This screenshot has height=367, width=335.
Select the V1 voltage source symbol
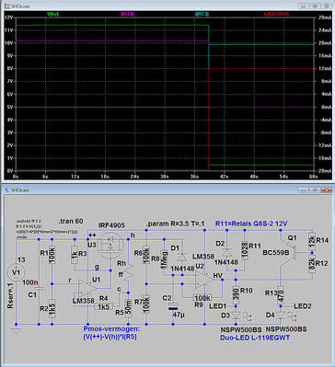coord(16,272)
